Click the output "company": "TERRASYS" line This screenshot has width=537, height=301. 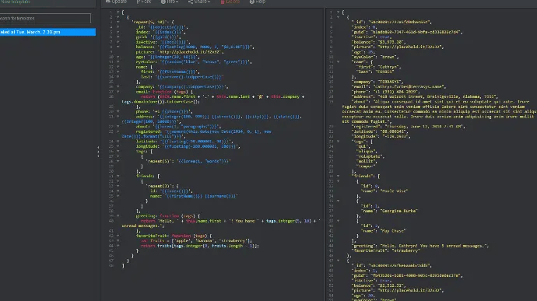(377, 82)
